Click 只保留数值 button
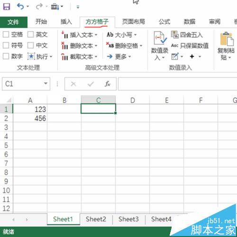237x237 pixels. 190,46
